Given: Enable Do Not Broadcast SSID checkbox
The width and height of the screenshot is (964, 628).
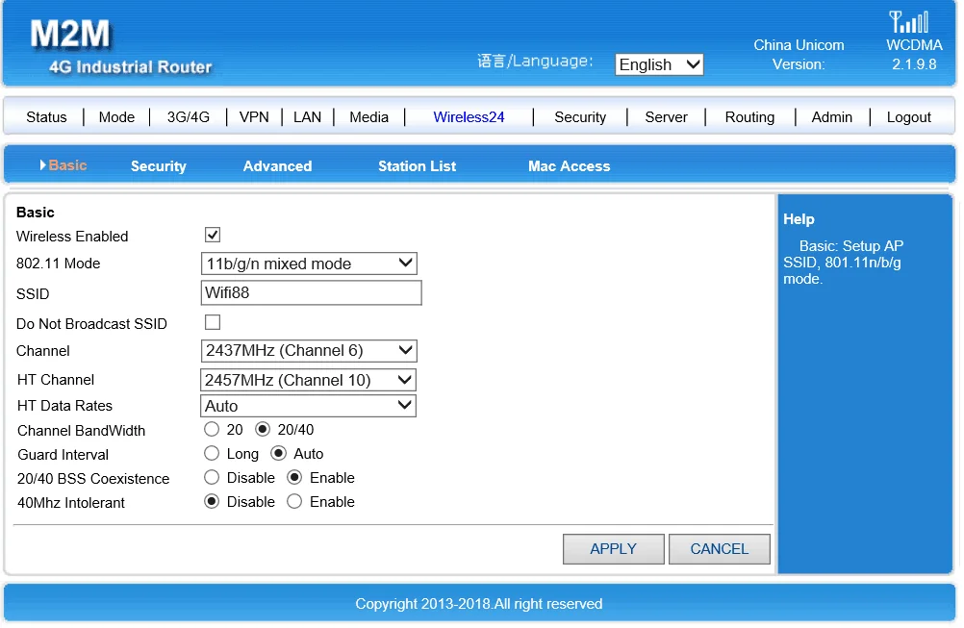Looking at the screenshot, I should [213, 322].
